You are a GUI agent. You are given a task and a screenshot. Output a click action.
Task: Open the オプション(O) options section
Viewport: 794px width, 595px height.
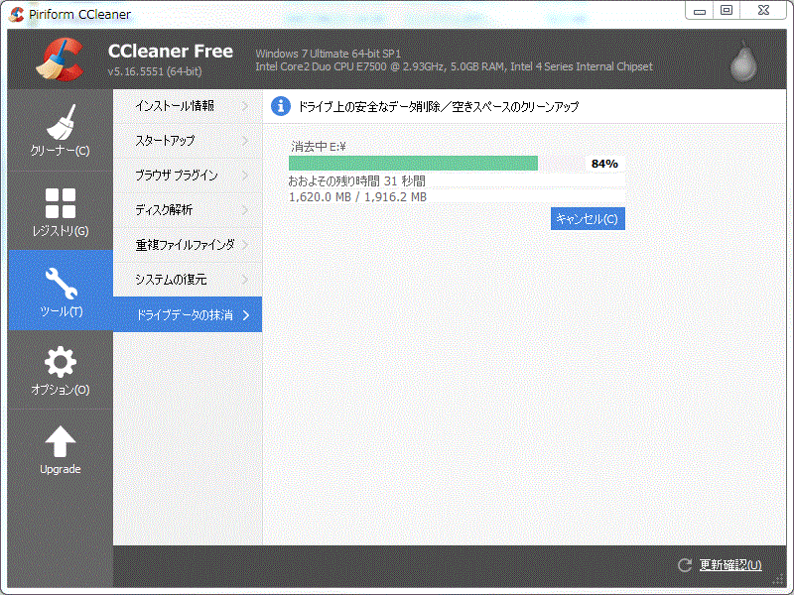[x=60, y=370]
